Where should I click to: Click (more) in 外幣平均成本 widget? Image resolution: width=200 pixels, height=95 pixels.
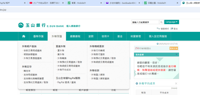[x=174, y=88]
